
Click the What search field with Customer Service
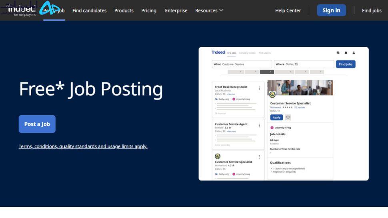pos(242,64)
